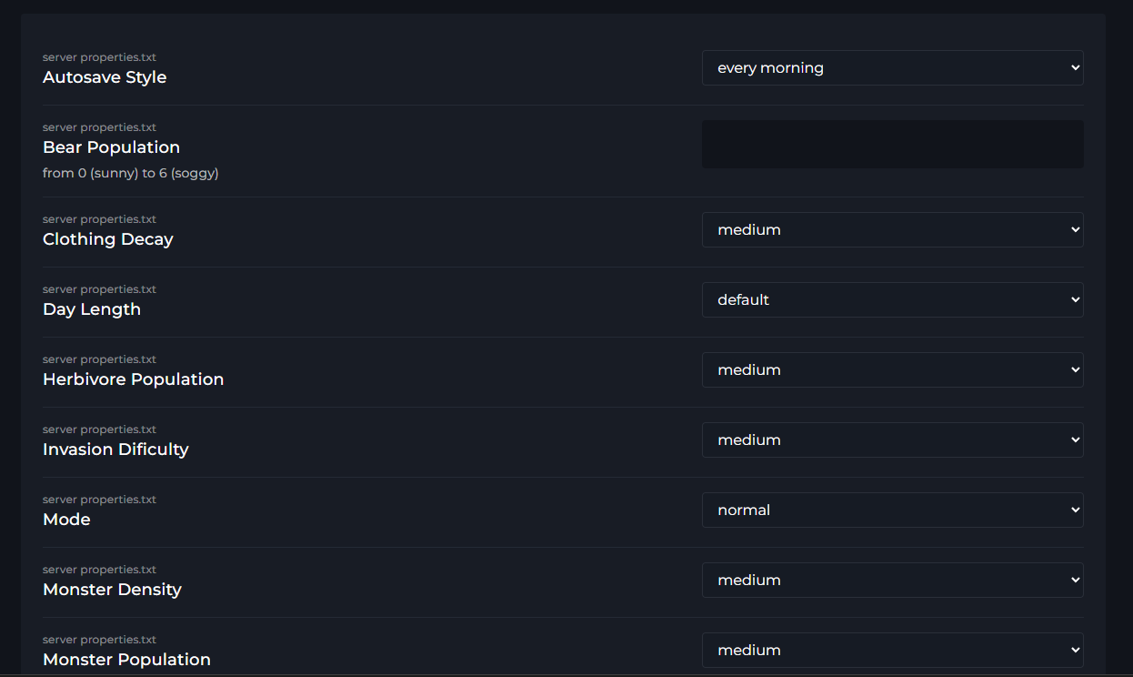Image resolution: width=1133 pixels, height=677 pixels.
Task: Expand the Clothing Decay dropdown
Action: point(892,229)
